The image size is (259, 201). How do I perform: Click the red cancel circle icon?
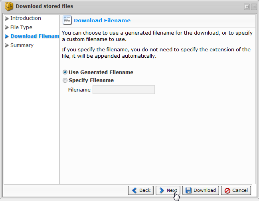[x=227, y=190]
